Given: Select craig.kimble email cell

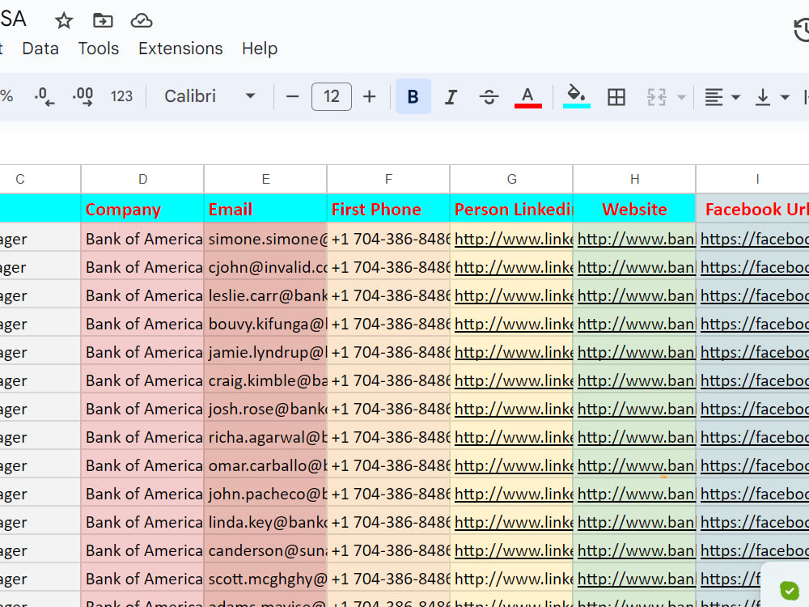Looking at the screenshot, I should 265,381.
